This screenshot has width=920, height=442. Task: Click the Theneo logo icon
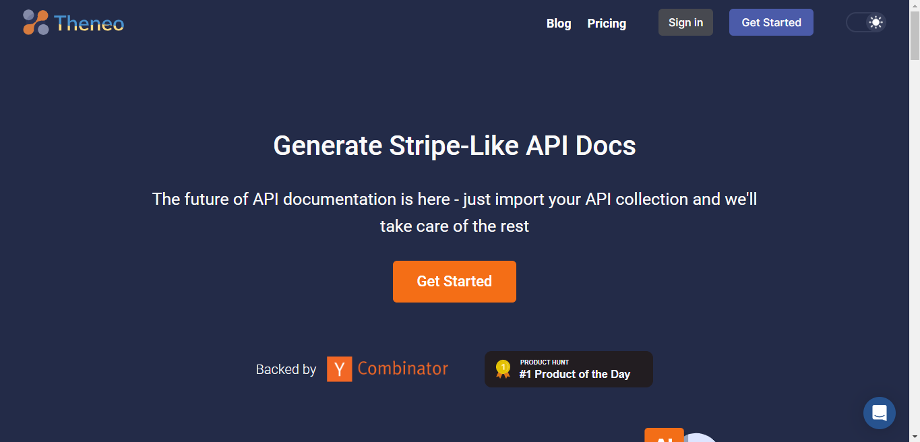click(36, 22)
